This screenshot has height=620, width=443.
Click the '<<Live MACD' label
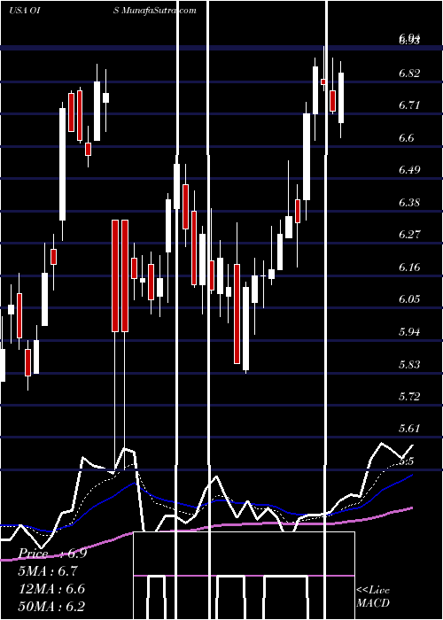[x=373, y=596]
